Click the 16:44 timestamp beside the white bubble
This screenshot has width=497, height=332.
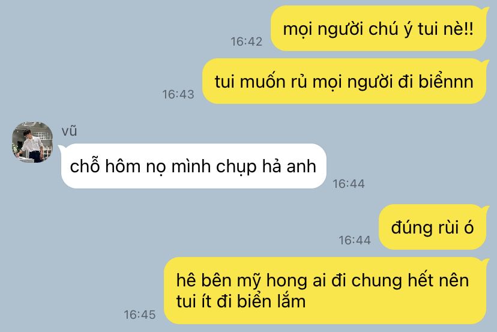[x=349, y=184]
